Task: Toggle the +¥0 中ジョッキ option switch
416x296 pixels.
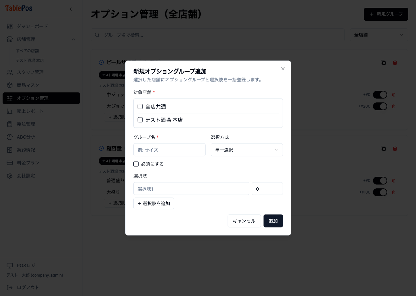Action: pyautogui.click(x=380, y=95)
